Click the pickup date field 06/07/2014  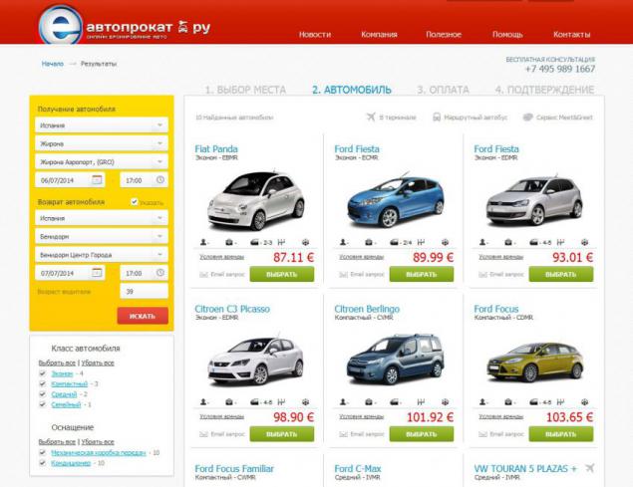tap(70, 180)
